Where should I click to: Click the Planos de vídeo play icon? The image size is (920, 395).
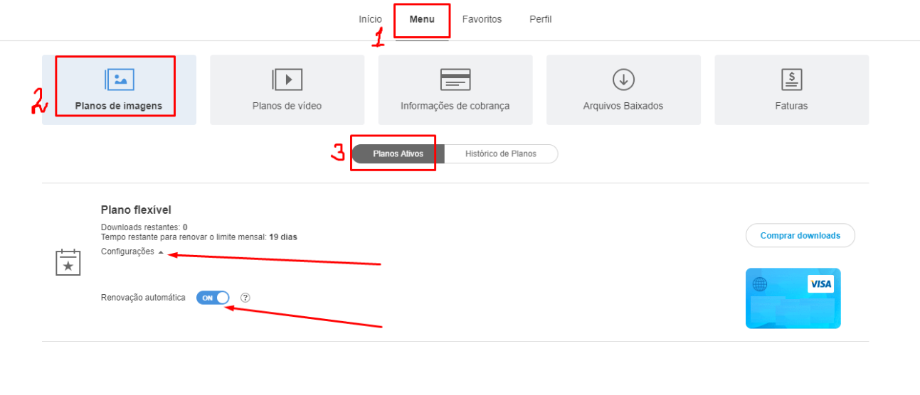coord(287,80)
